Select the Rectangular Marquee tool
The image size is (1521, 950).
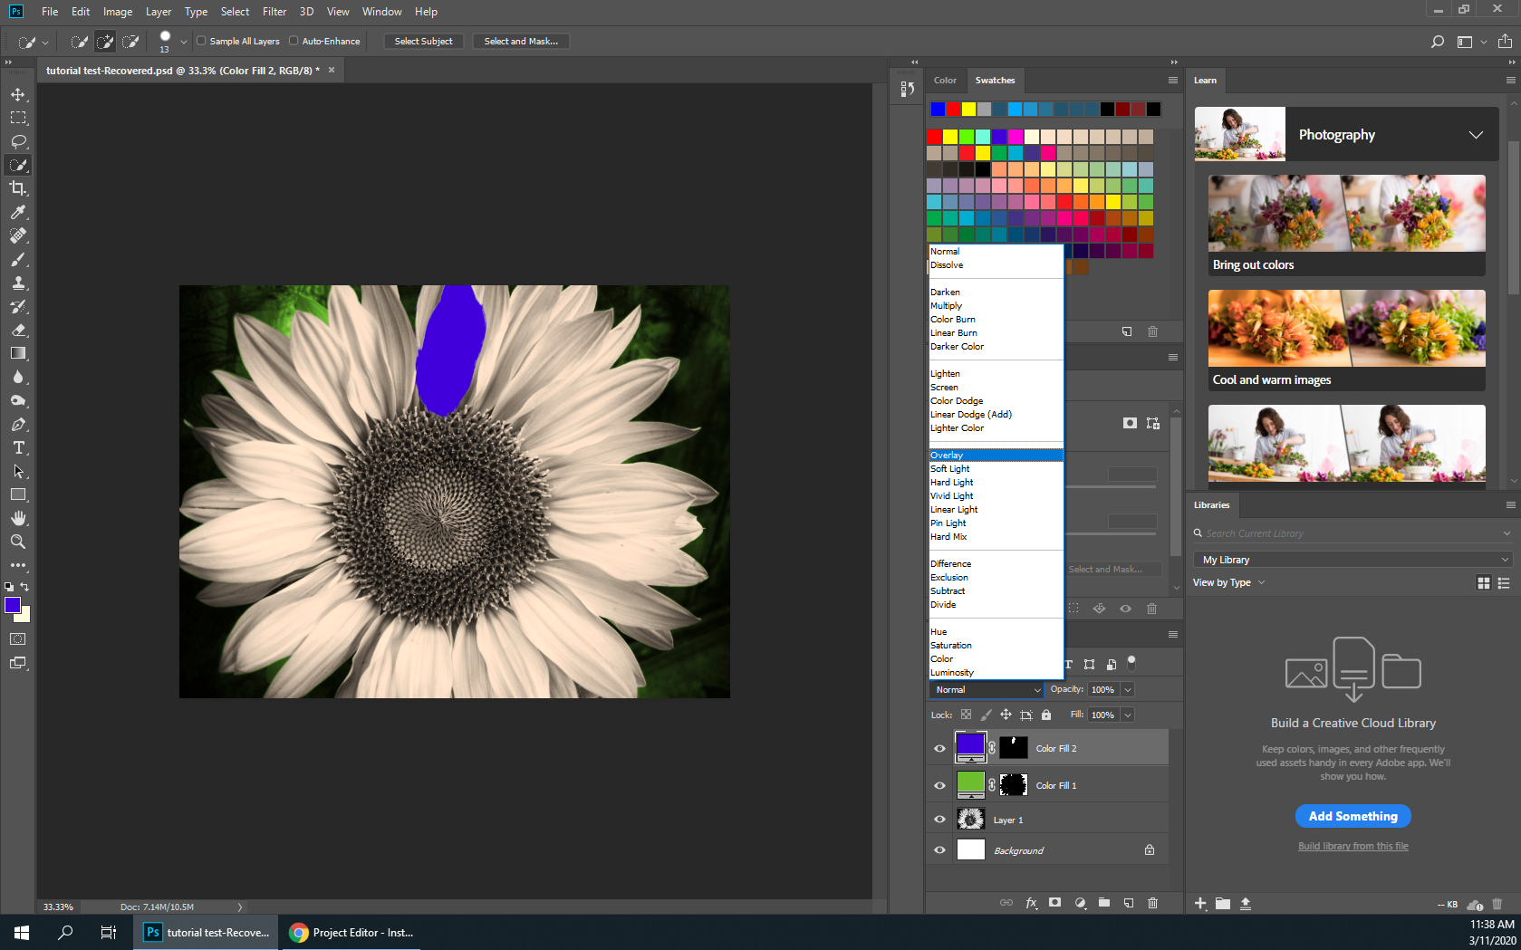click(x=18, y=118)
